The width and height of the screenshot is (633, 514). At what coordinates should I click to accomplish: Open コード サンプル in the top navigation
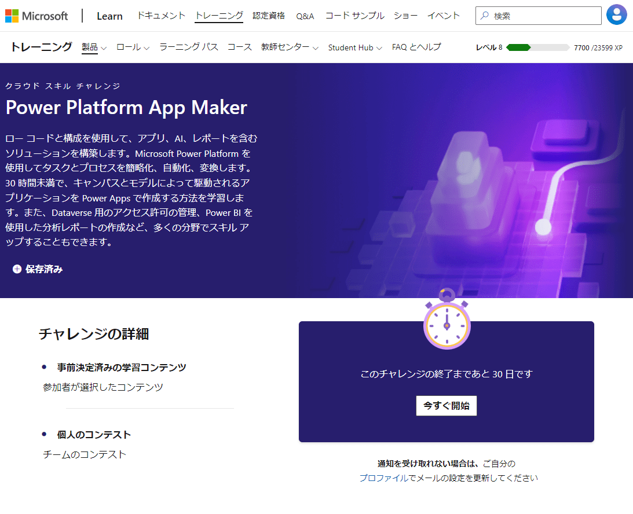[355, 16]
